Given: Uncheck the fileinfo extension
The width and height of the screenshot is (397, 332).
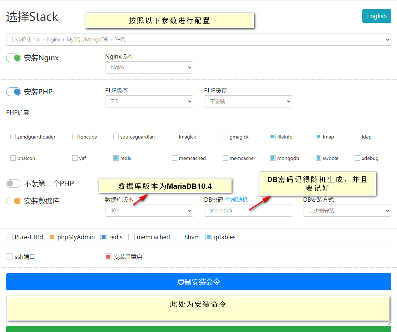Looking at the screenshot, I should coord(273,137).
